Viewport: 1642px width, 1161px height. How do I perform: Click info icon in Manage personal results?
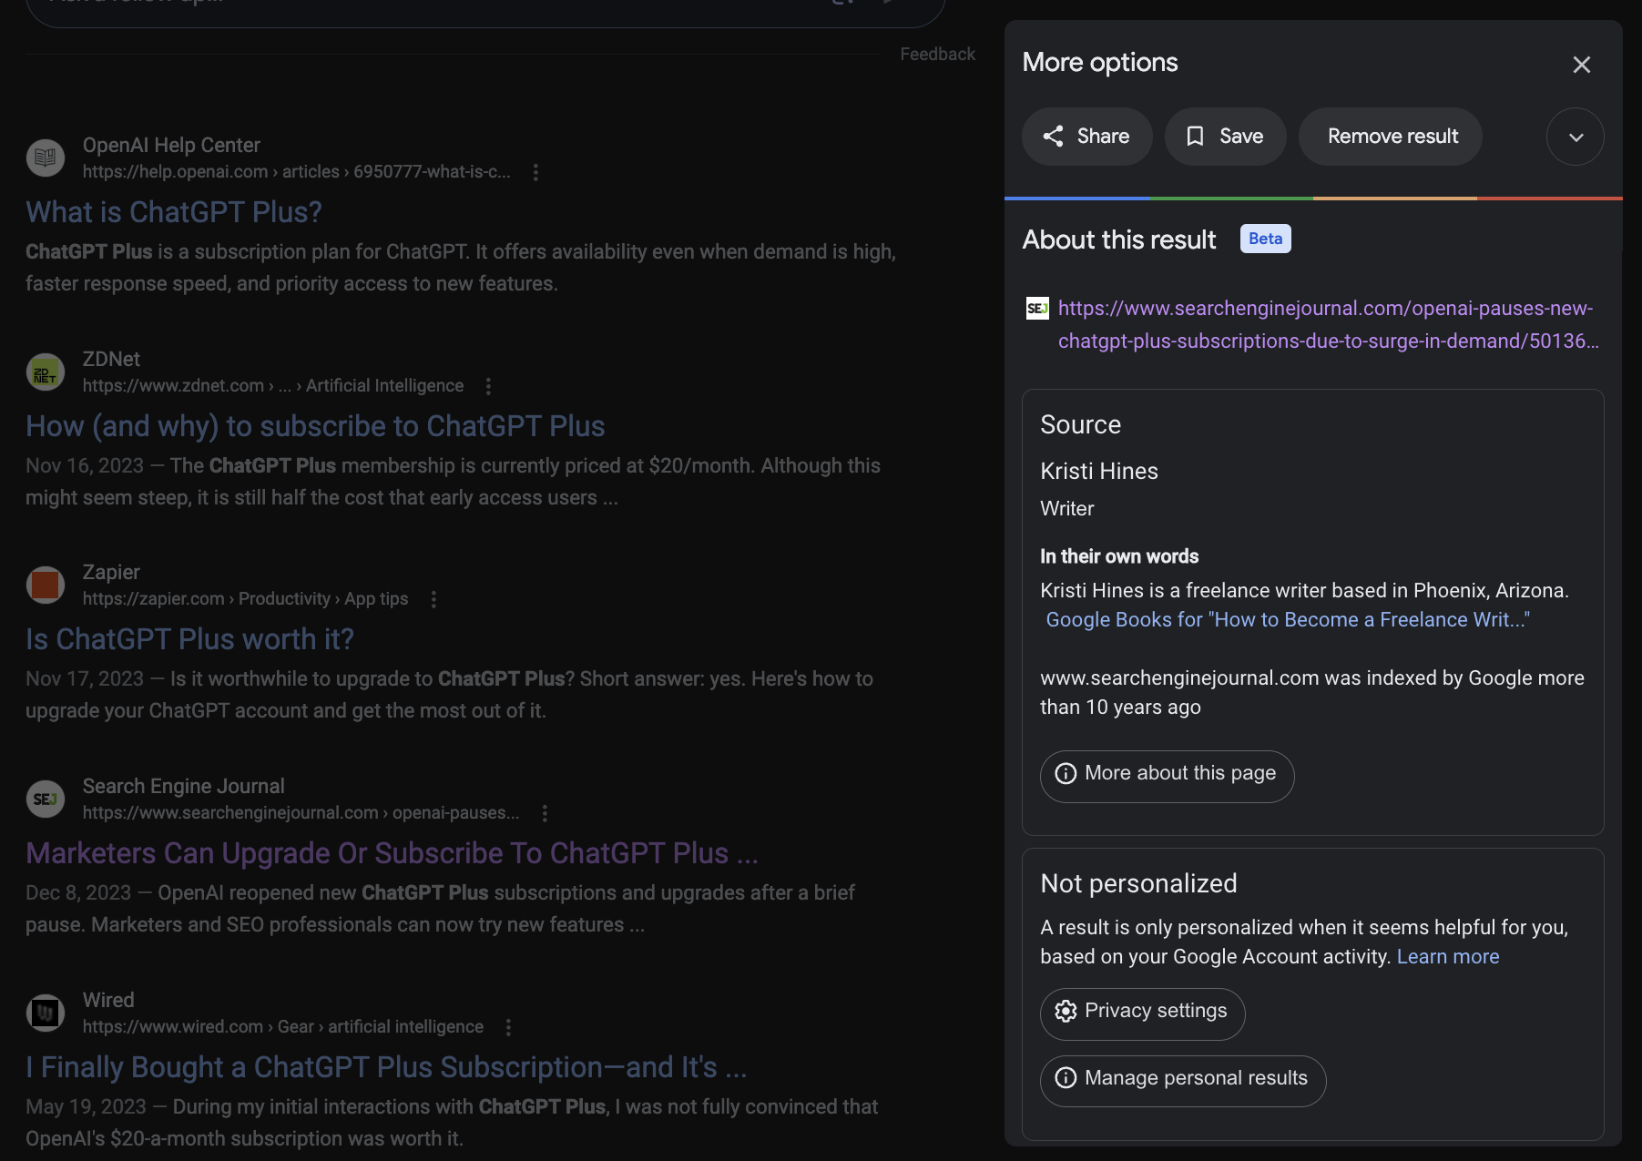(x=1066, y=1078)
